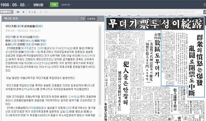Click the magnifier search icon
Image resolution: width=206 pixels, height=121 pixels.
(x=205, y=12)
